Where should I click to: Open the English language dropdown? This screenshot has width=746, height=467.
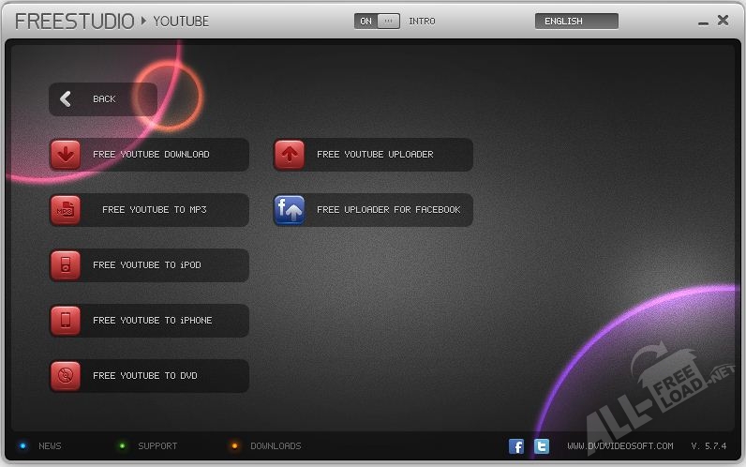click(576, 21)
